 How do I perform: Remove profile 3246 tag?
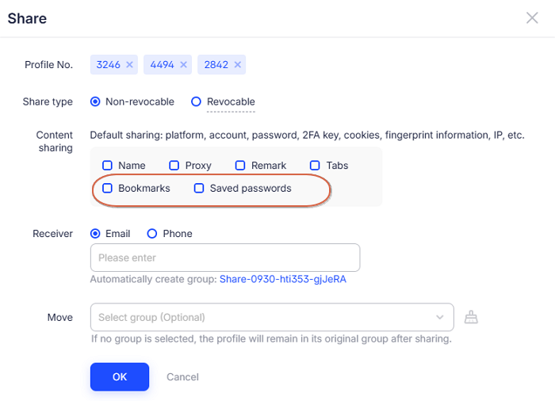coord(130,65)
